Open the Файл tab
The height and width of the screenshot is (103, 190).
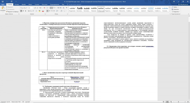[x=3, y=4]
